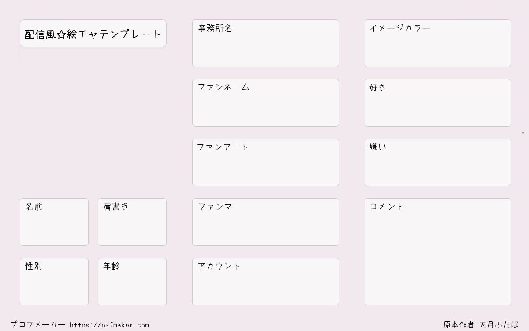Click the 天月ふたば author name
529x331 pixels.
499,325
